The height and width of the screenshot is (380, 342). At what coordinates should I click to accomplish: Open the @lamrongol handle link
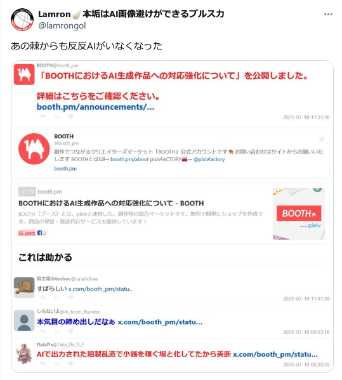click(62, 25)
